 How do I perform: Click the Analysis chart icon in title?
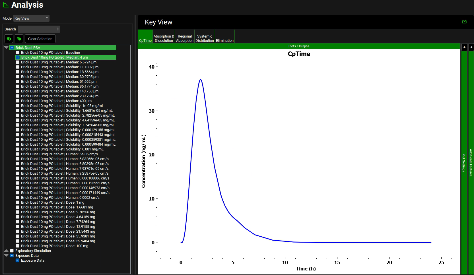[6, 5]
